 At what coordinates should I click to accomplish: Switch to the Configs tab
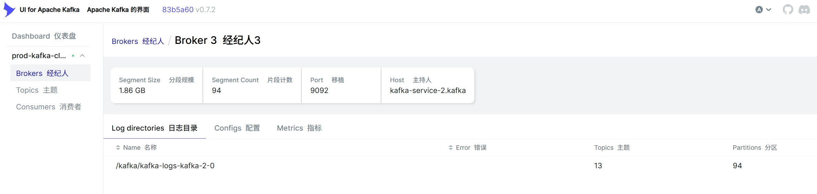(237, 128)
